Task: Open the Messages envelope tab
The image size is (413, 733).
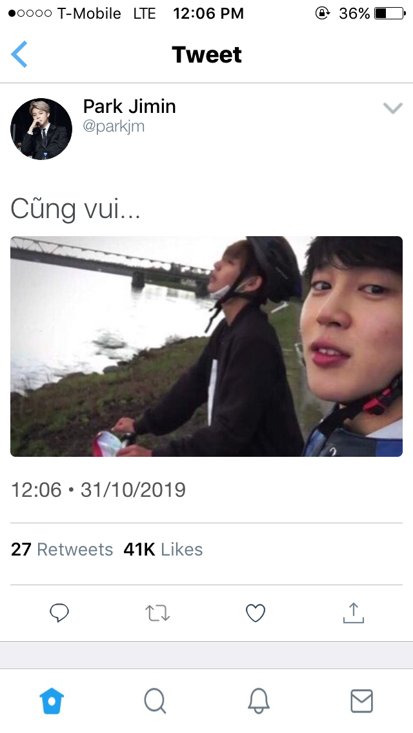Action: point(361,701)
